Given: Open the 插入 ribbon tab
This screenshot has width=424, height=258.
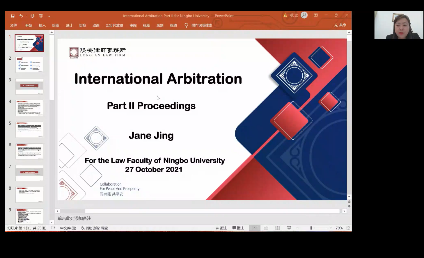Looking at the screenshot, I should (42, 25).
